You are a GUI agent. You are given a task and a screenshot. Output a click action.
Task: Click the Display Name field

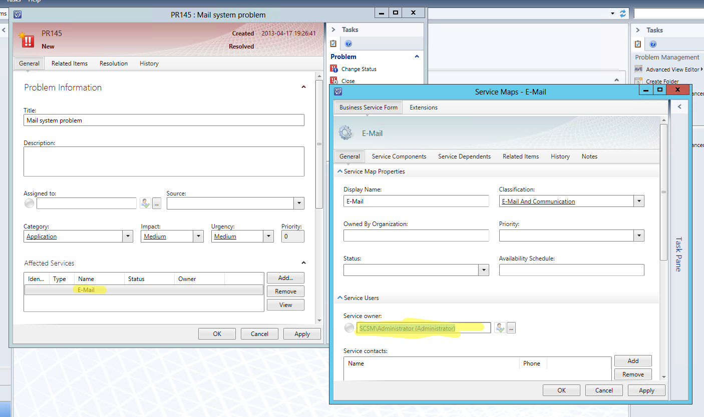(416, 201)
